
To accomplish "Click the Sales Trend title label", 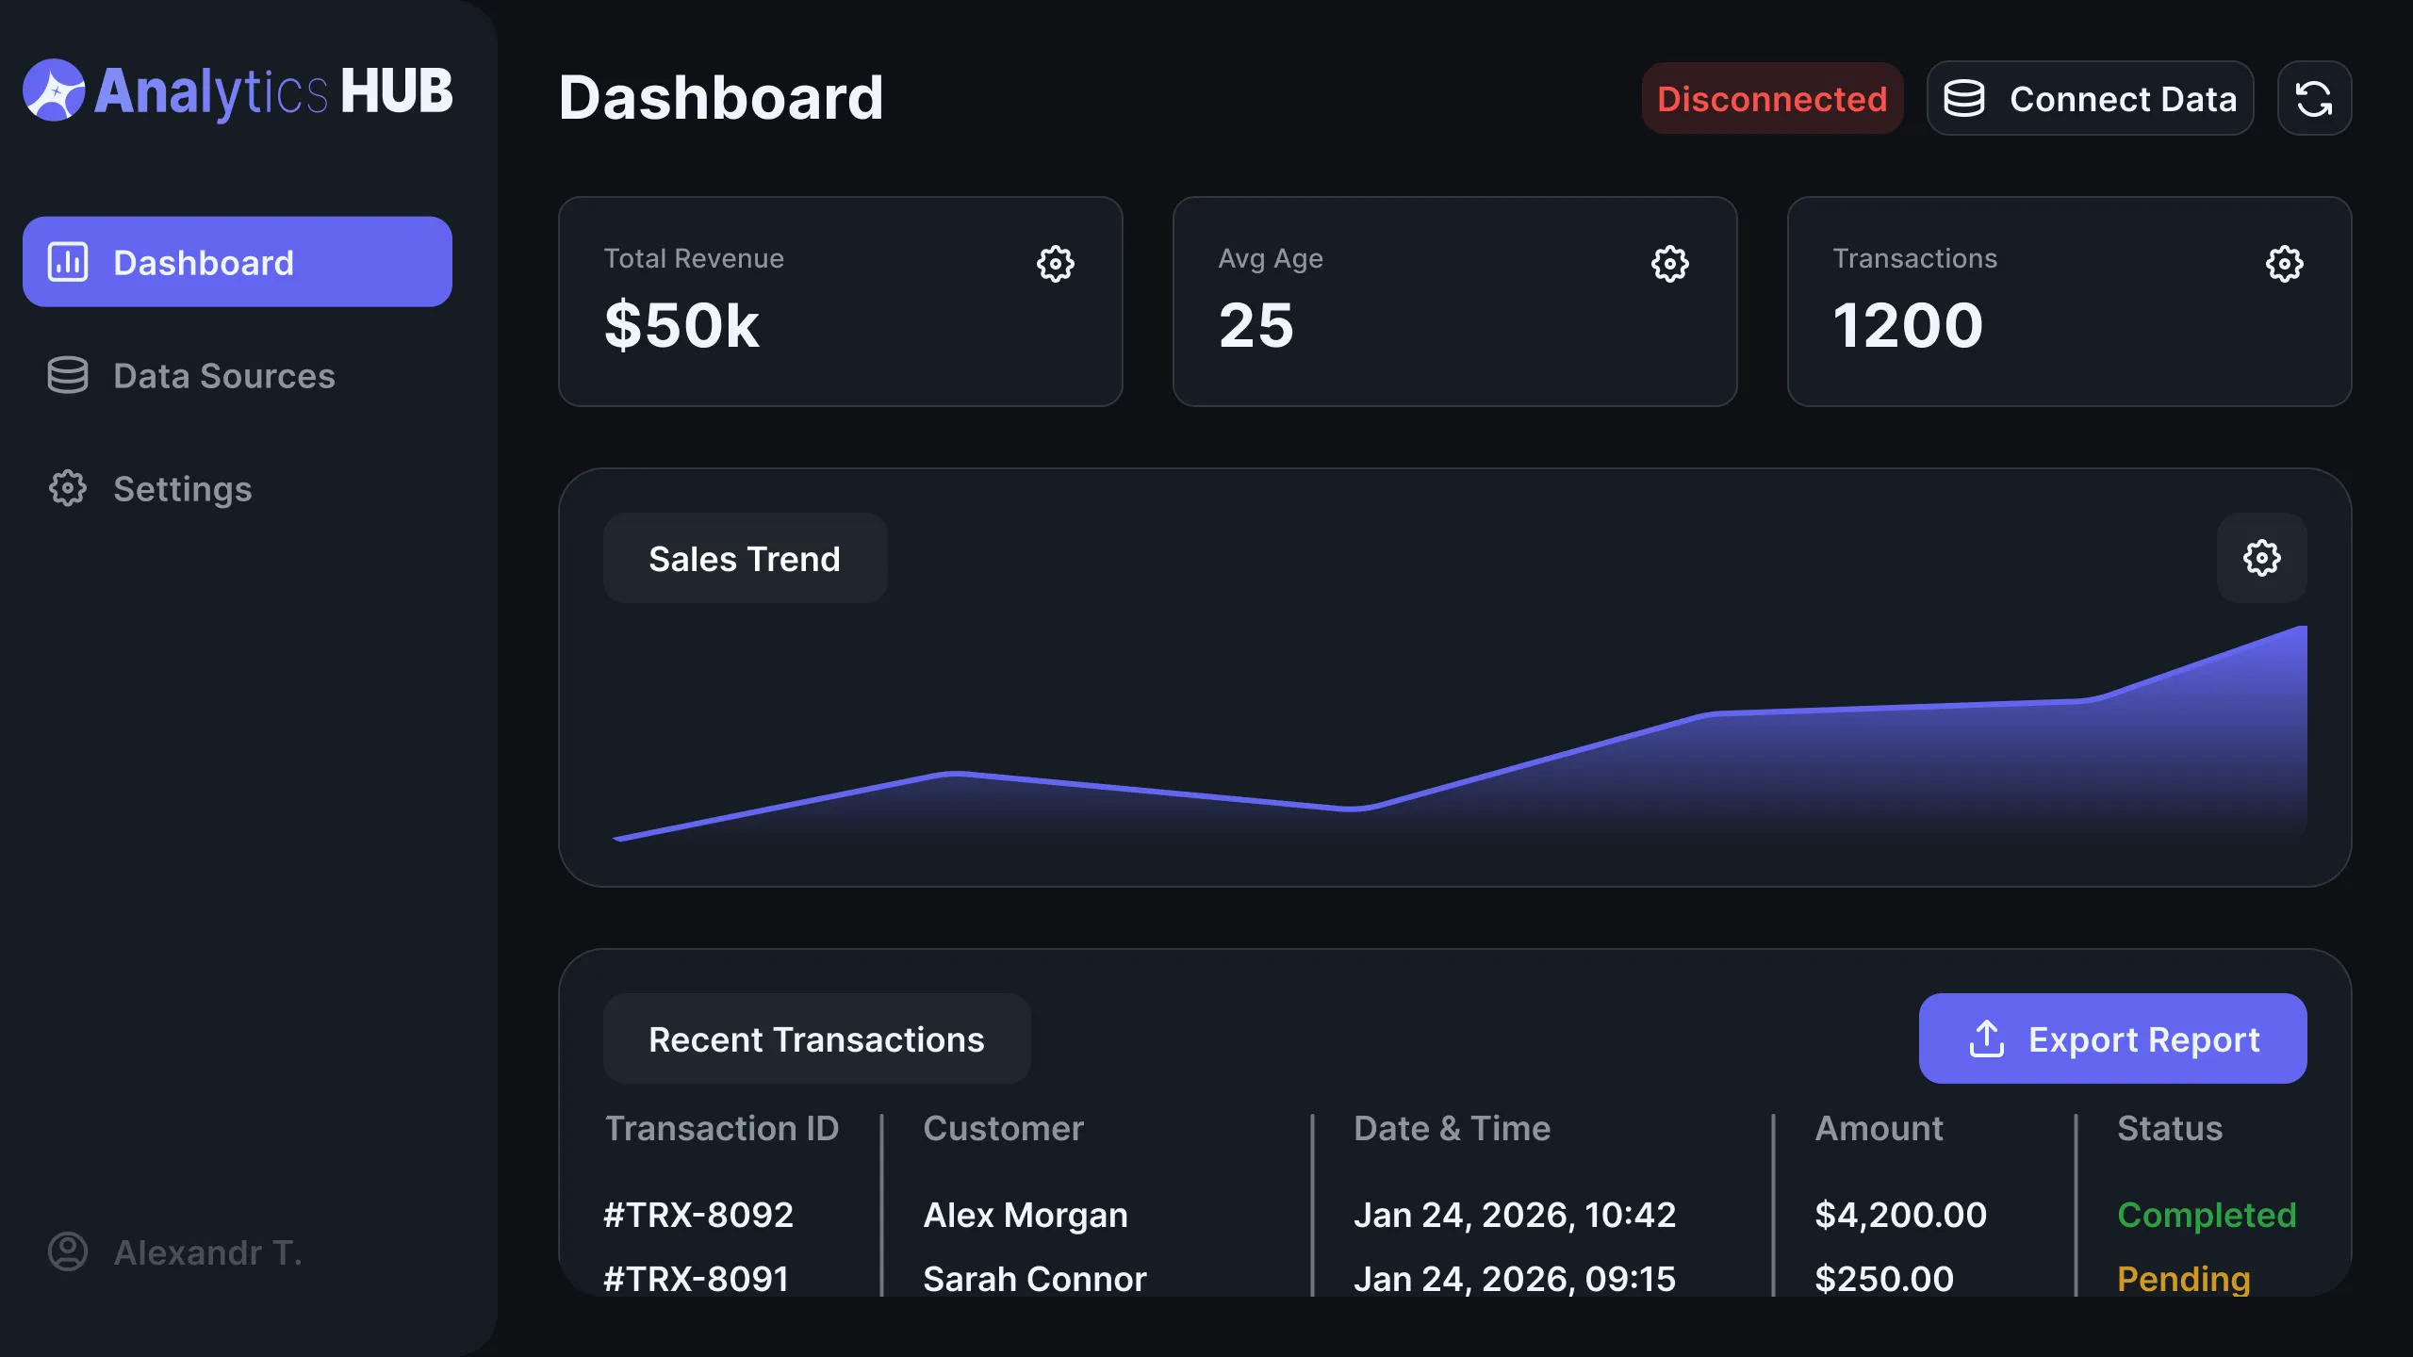I will (x=745, y=559).
